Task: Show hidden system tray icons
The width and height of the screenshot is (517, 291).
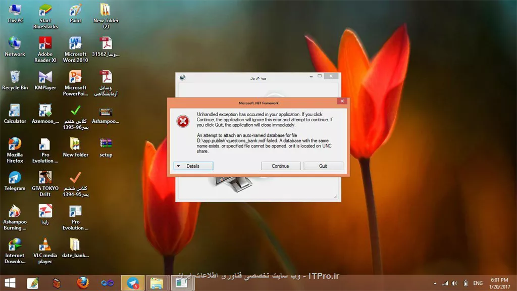Action: click(x=435, y=283)
